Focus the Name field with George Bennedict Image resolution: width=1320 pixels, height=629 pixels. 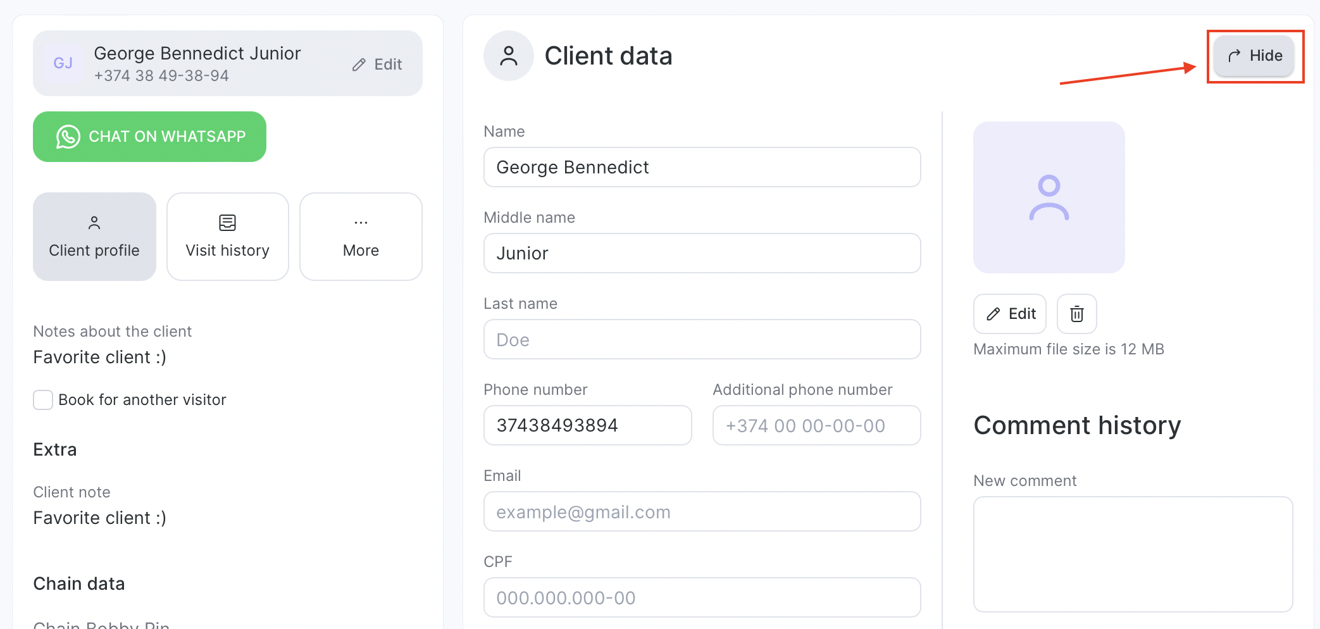(x=702, y=167)
